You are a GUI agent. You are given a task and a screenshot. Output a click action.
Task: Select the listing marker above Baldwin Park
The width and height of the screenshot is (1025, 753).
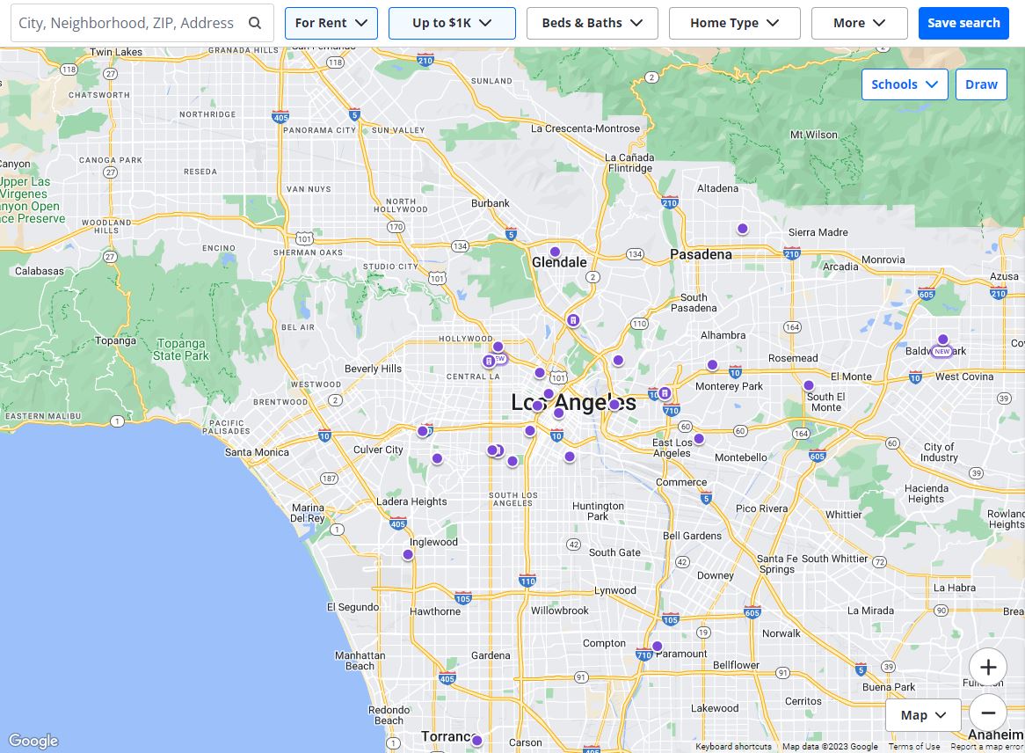click(x=942, y=340)
